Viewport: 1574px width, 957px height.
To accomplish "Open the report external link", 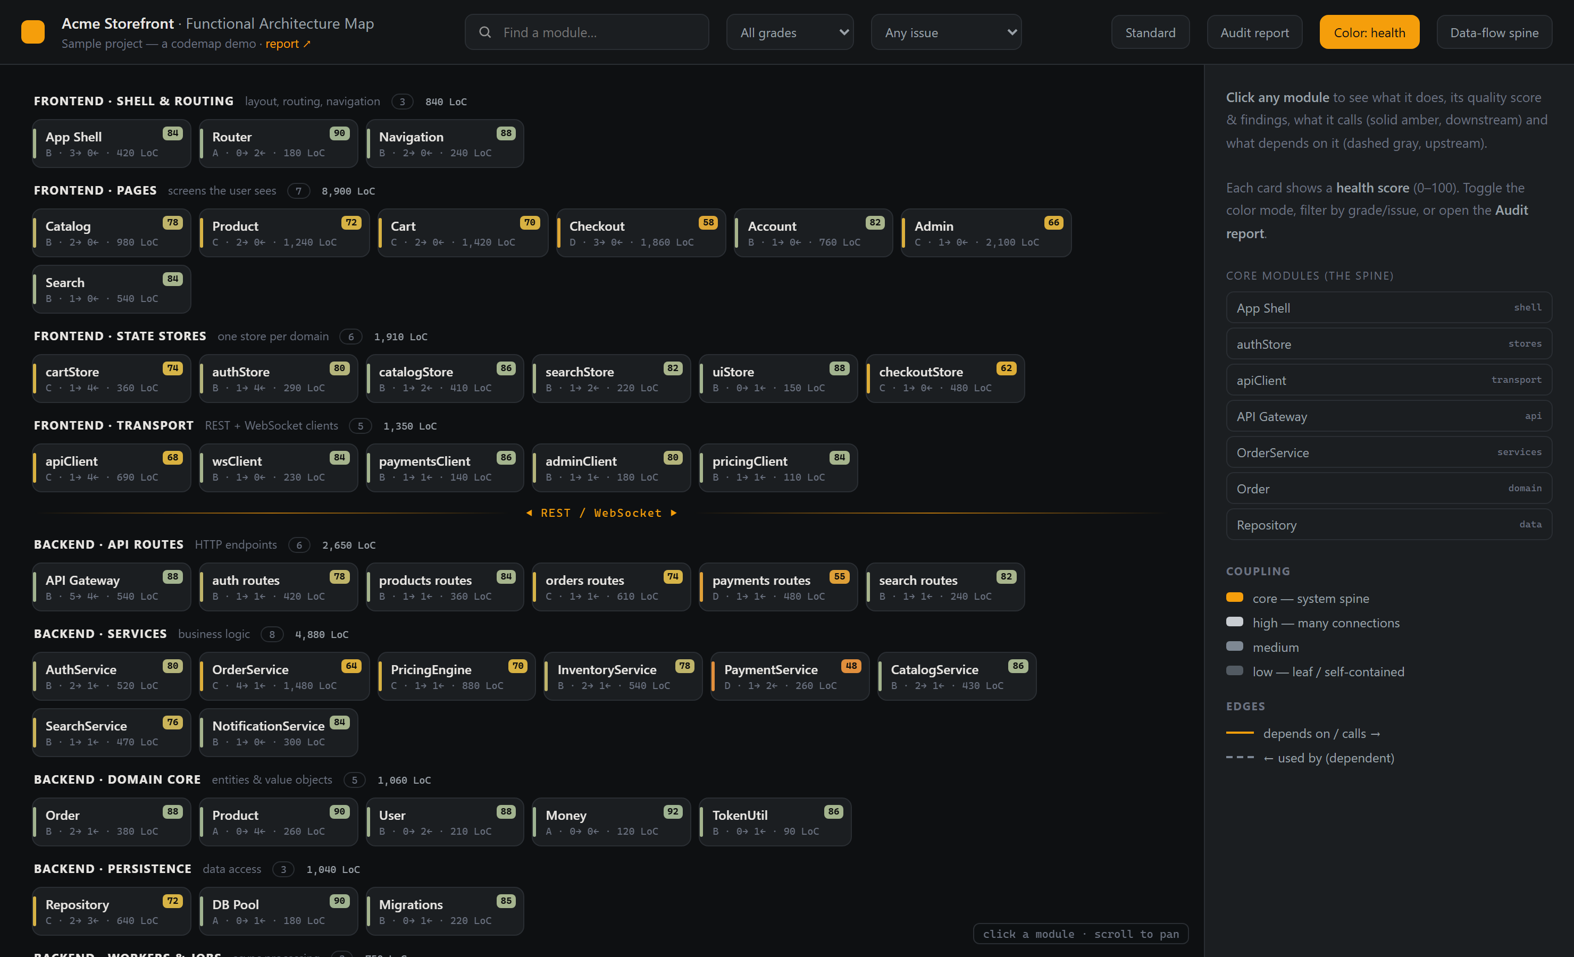I will click(x=288, y=44).
